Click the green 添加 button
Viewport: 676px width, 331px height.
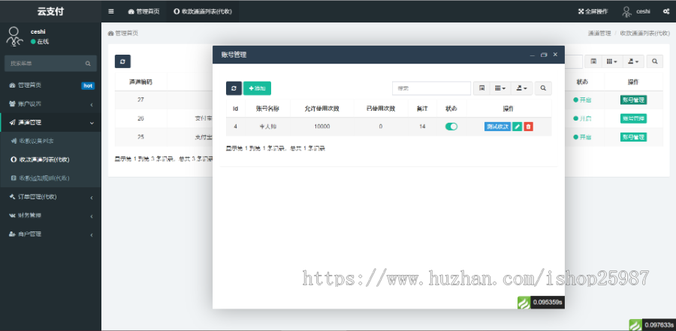coord(257,88)
